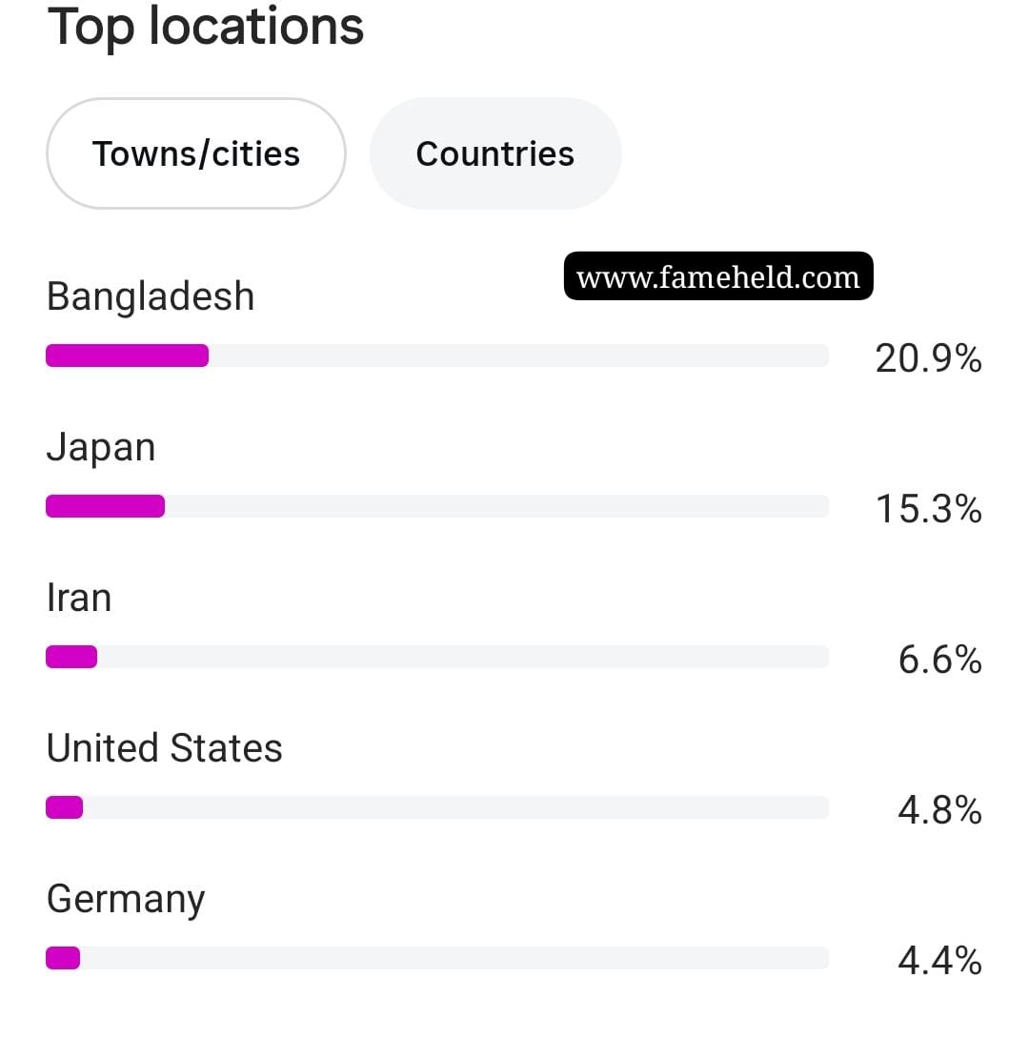Select the Japan country label
Viewport: 1029px width, 1059px height.
coord(101,447)
